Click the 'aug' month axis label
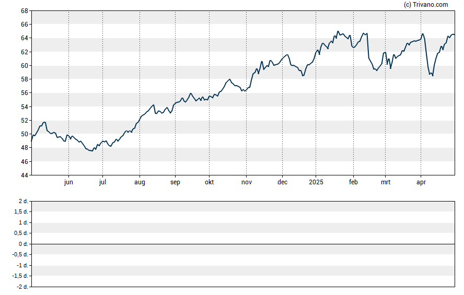Viewport: 464px width, 295px height. [140, 182]
